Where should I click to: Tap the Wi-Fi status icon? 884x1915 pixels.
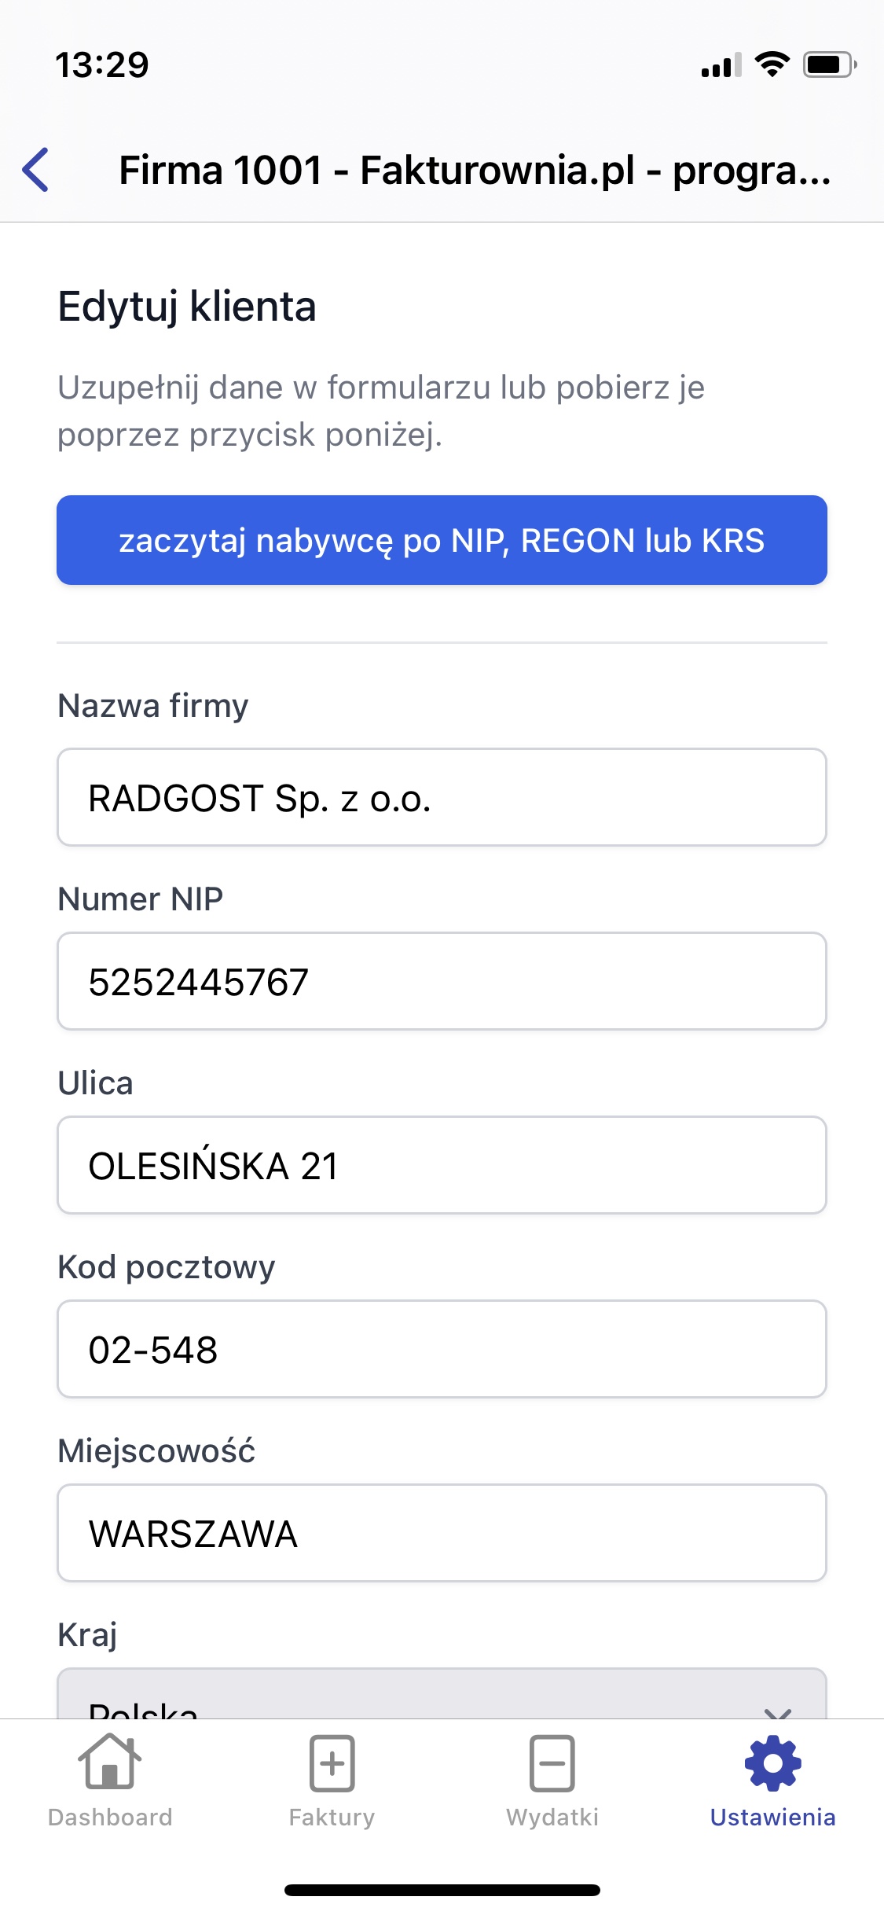point(772,64)
